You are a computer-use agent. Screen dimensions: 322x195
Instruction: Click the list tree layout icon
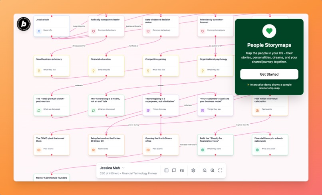(x=182, y=170)
